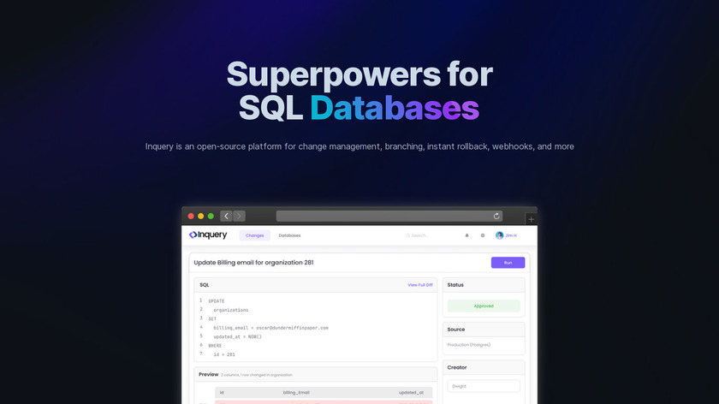Click the UPDATE keyword on line 1
Viewport: 719px width, 404px height.
[217, 301]
